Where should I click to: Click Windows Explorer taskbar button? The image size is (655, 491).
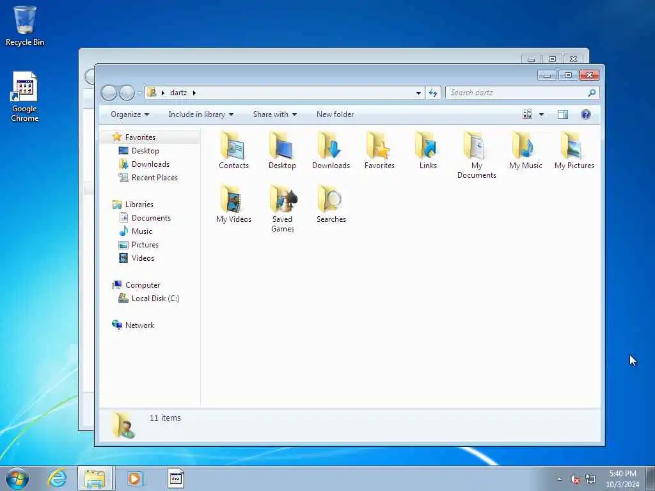pos(95,478)
